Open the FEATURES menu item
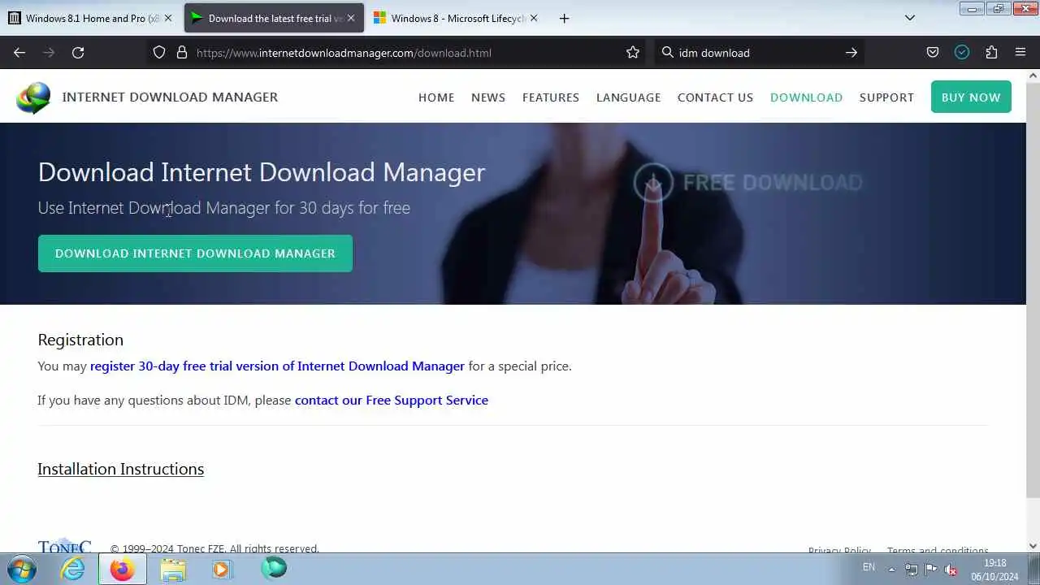 tap(551, 97)
